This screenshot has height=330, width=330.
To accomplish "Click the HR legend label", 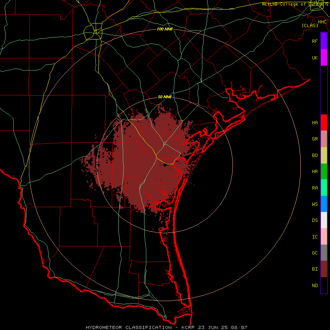I will coord(315,172).
